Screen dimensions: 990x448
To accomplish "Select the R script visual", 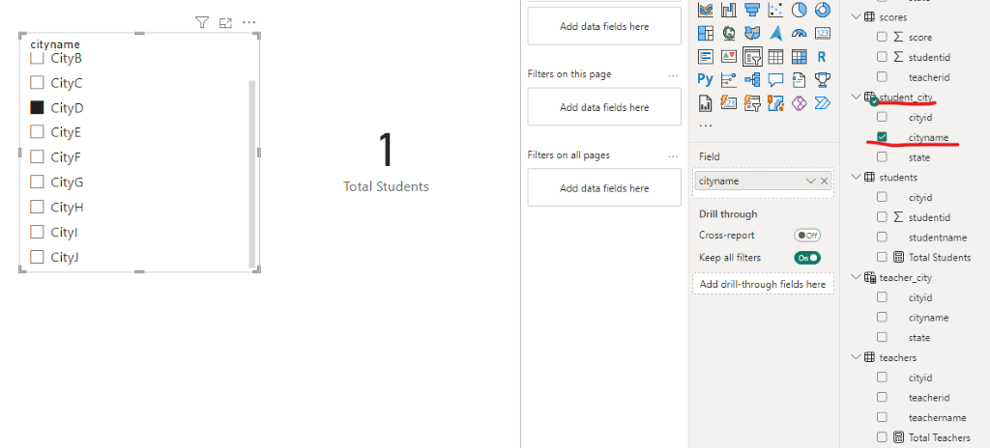I will [x=822, y=57].
